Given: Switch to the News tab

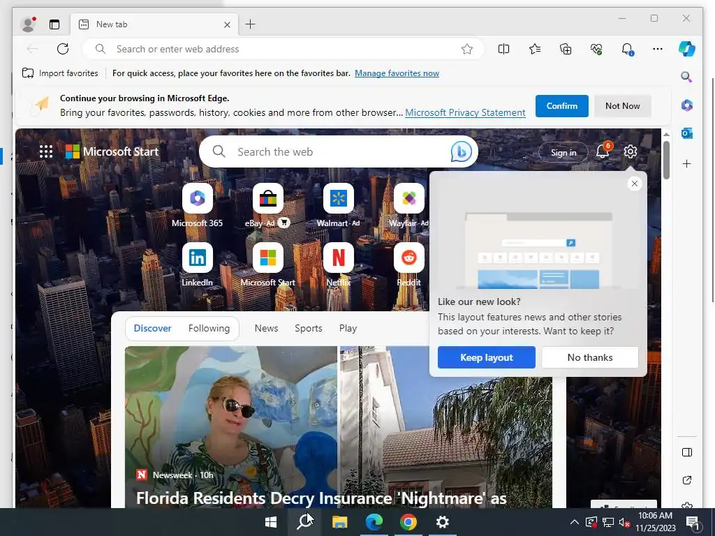Looking at the screenshot, I should (266, 328).
